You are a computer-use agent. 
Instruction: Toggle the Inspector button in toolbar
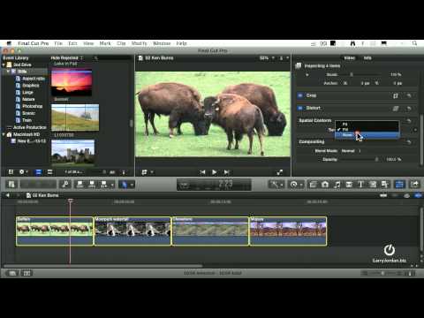pyautogui.click(x=399, y=185)
